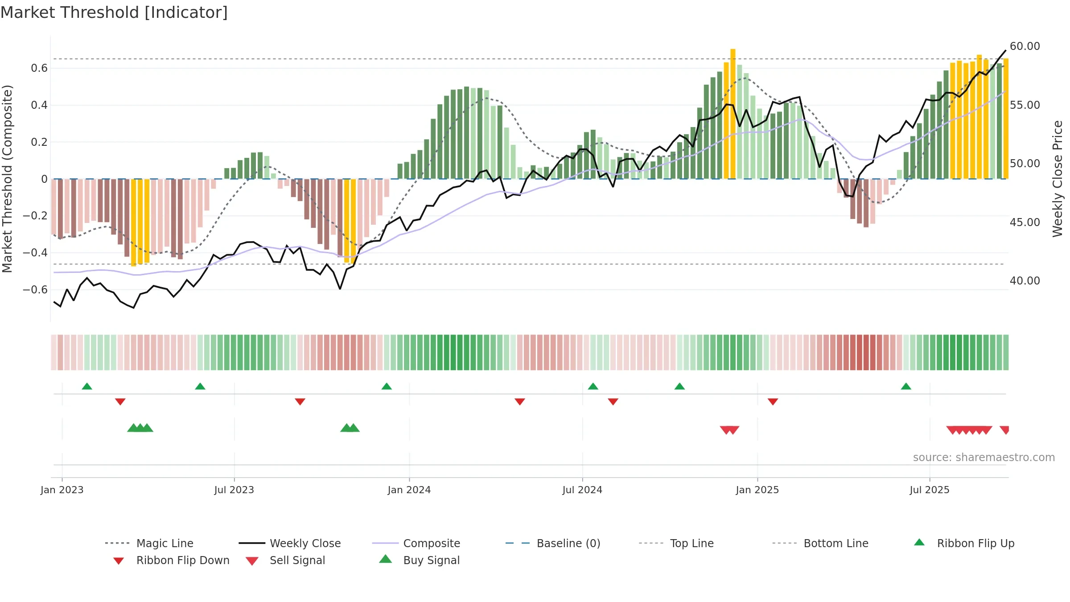
Task: Toggle the Buy Signal legend entry
Action: [419, 560]
